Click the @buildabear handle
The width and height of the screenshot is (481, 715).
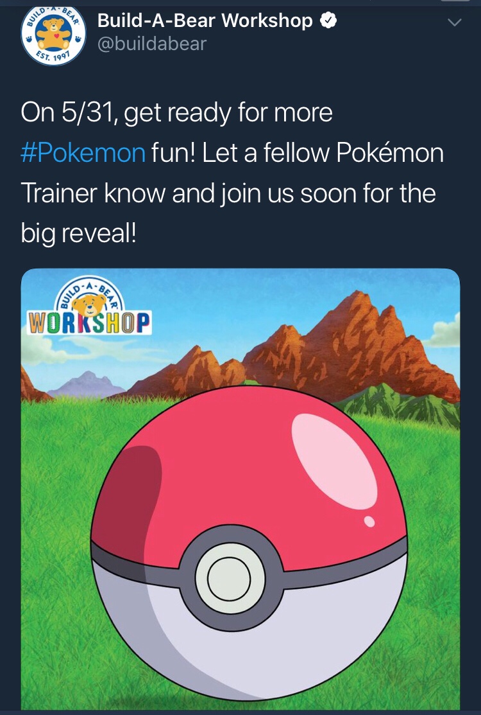coord(152,44)
